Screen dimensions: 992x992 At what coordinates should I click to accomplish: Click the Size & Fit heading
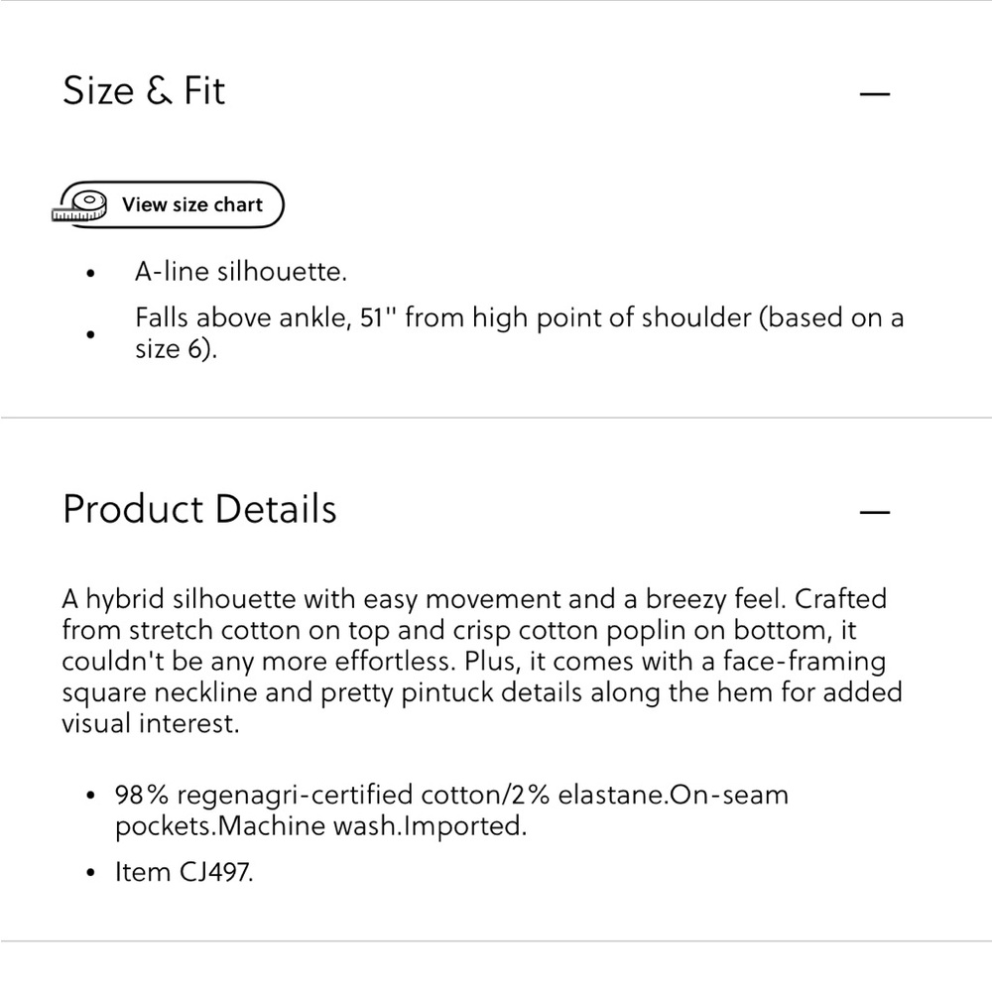click(x=144, y=90)
